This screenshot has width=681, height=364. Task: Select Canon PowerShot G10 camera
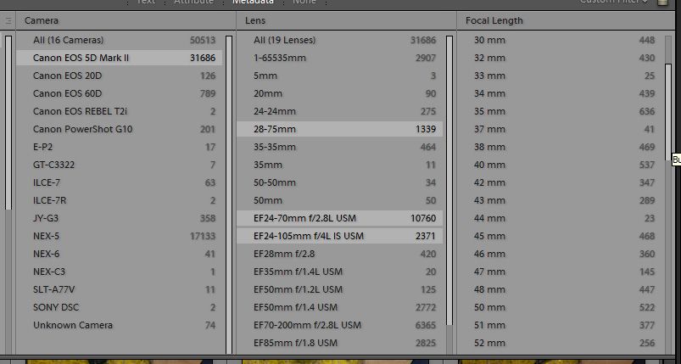119,129
